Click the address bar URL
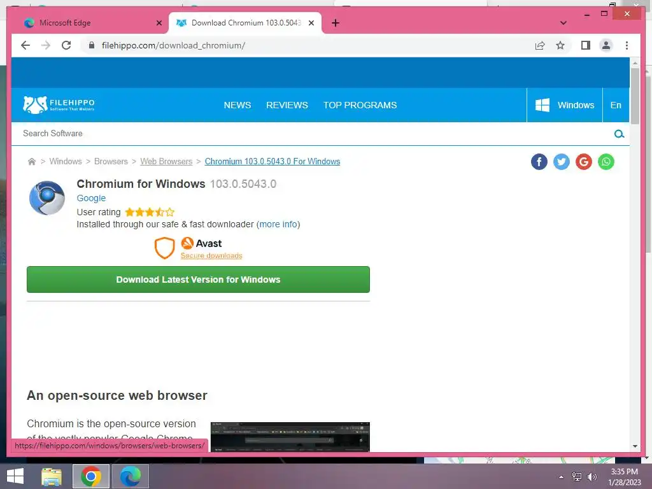This screenshot has width=652, height=489. (x=173, y=45)
